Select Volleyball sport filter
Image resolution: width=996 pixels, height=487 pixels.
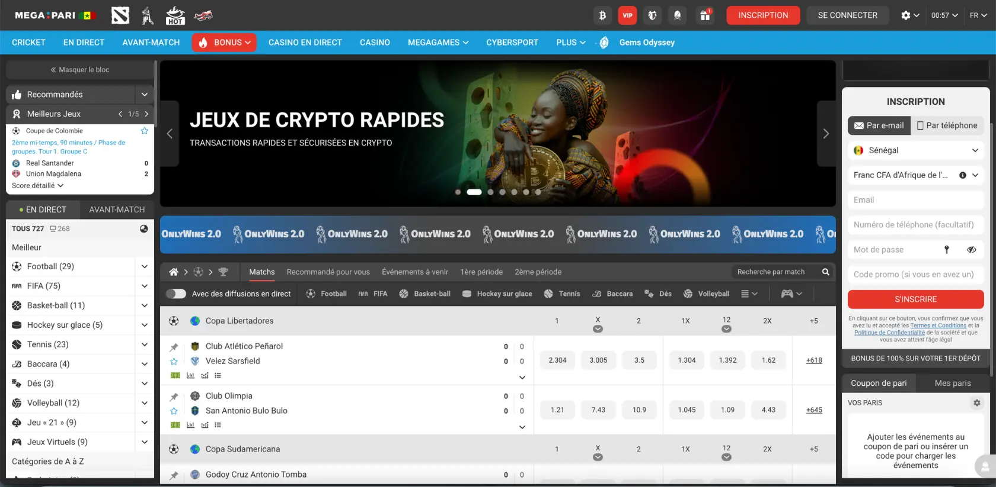706,294
